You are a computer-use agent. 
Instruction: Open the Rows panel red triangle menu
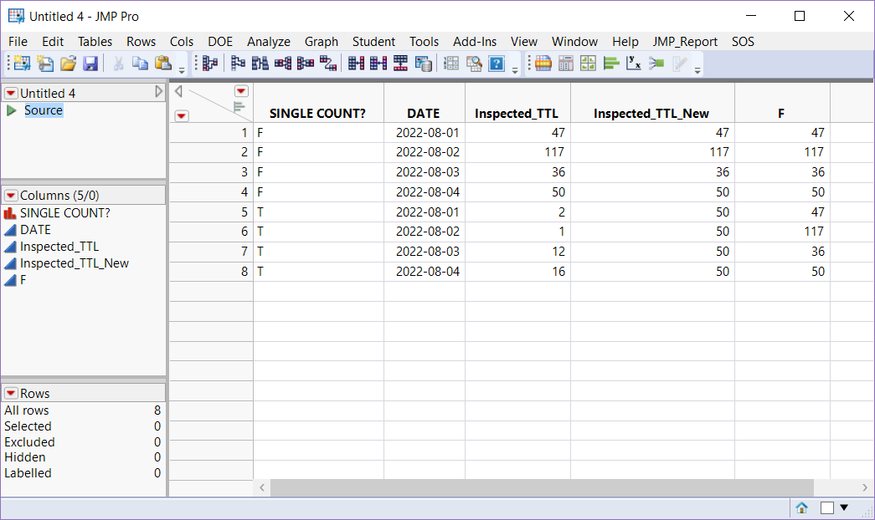(x=10, y=393)
